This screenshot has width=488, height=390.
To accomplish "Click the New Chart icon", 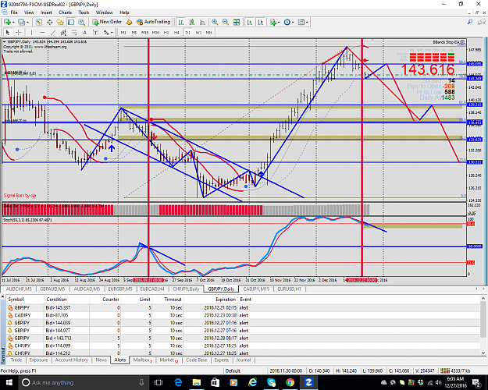I will tap(7, 22).
